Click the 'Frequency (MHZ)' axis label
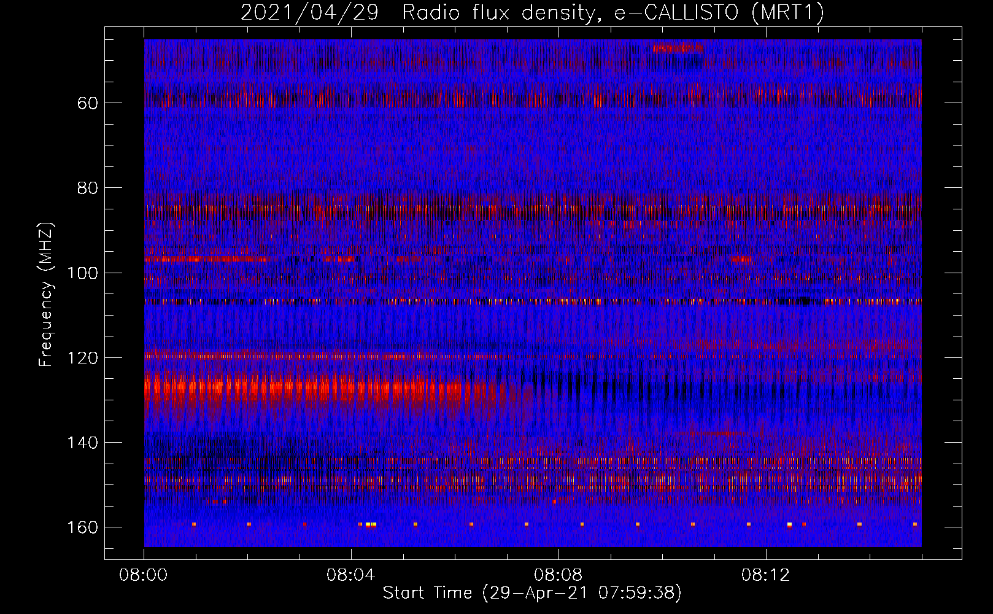993x614 pixels. [46, 294]
